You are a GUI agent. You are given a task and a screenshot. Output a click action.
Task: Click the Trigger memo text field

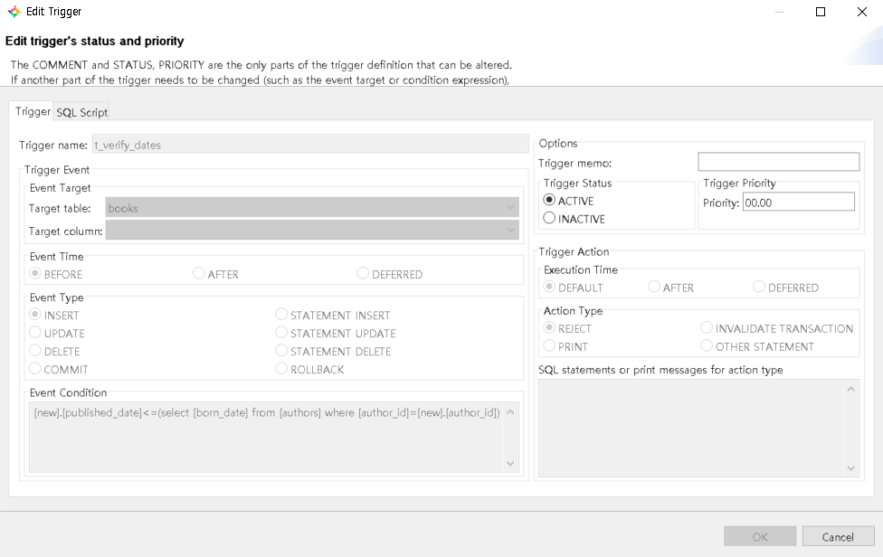tap(778, 162)
